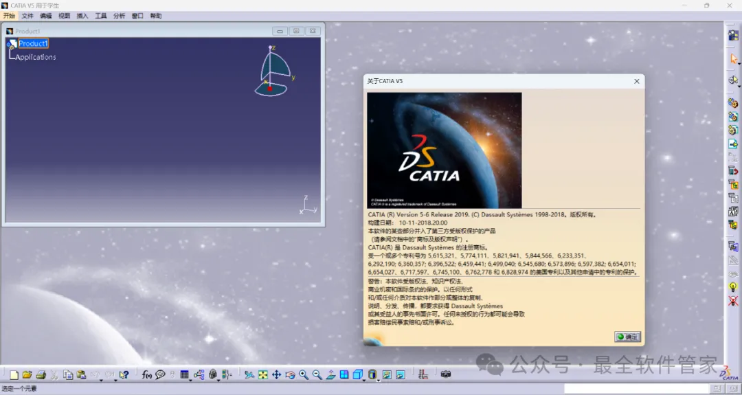This screenshot has width=742, height=395.
Task: Open the 开始 menu
Action: tap(9, 16)
